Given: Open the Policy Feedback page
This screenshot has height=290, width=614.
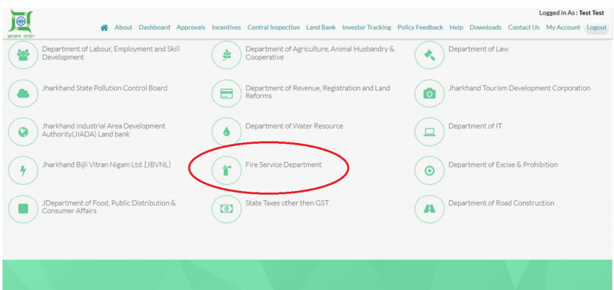Looking at the screenshot, I should [x=420, y=27].
